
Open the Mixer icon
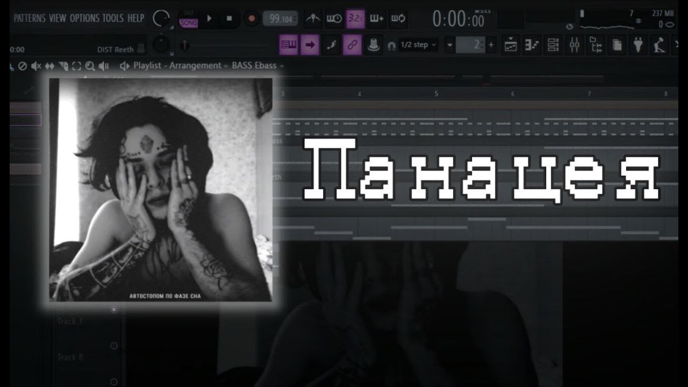point(574,45)
